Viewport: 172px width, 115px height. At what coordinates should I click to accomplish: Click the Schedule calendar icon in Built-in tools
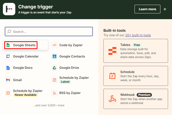pyautogui.click(x=112, y=76)
